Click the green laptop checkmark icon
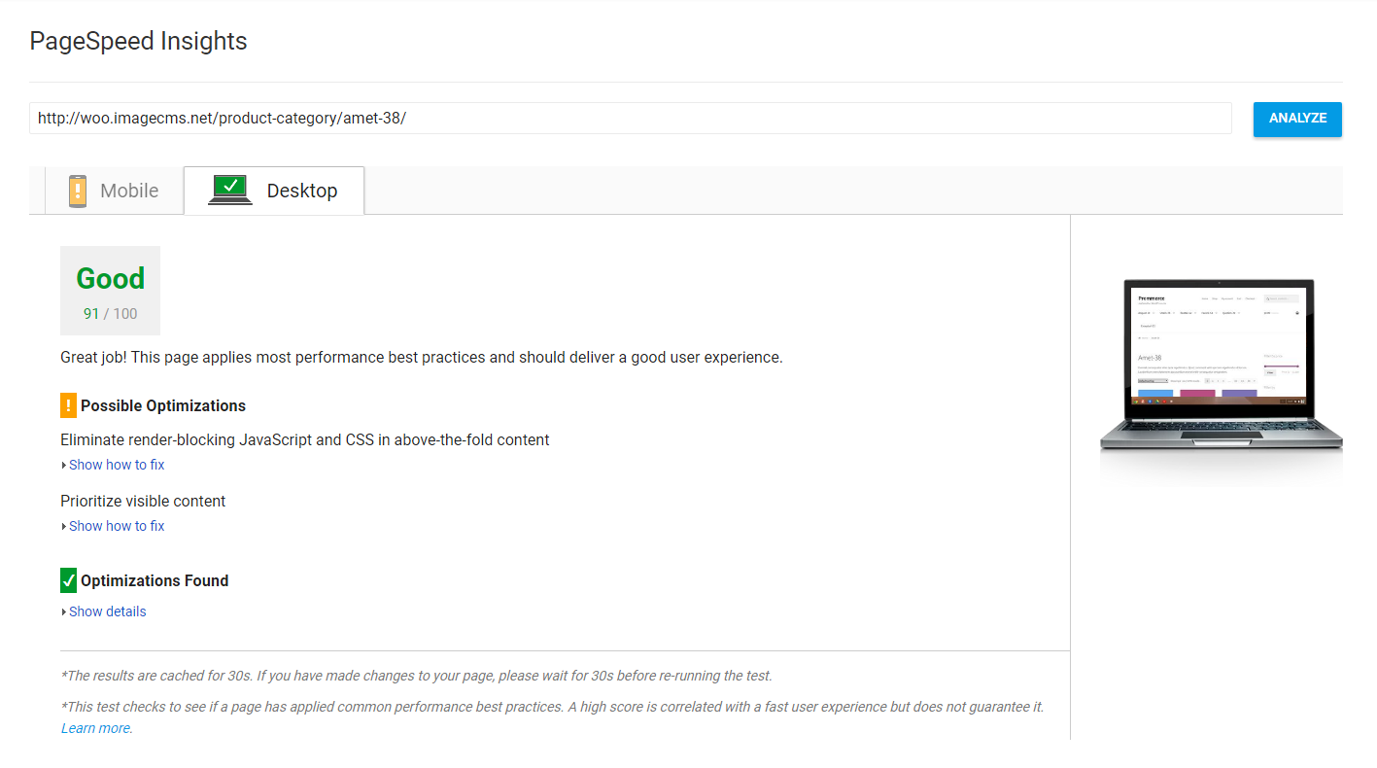The image size is (1377, 768). click(230, 190)
